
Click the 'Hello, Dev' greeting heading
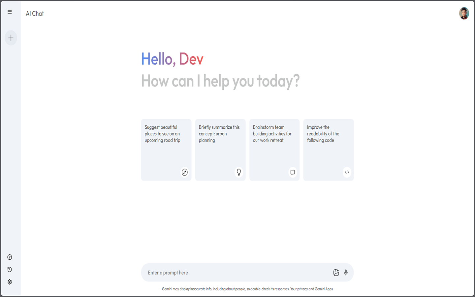click(x=172, y=59)
